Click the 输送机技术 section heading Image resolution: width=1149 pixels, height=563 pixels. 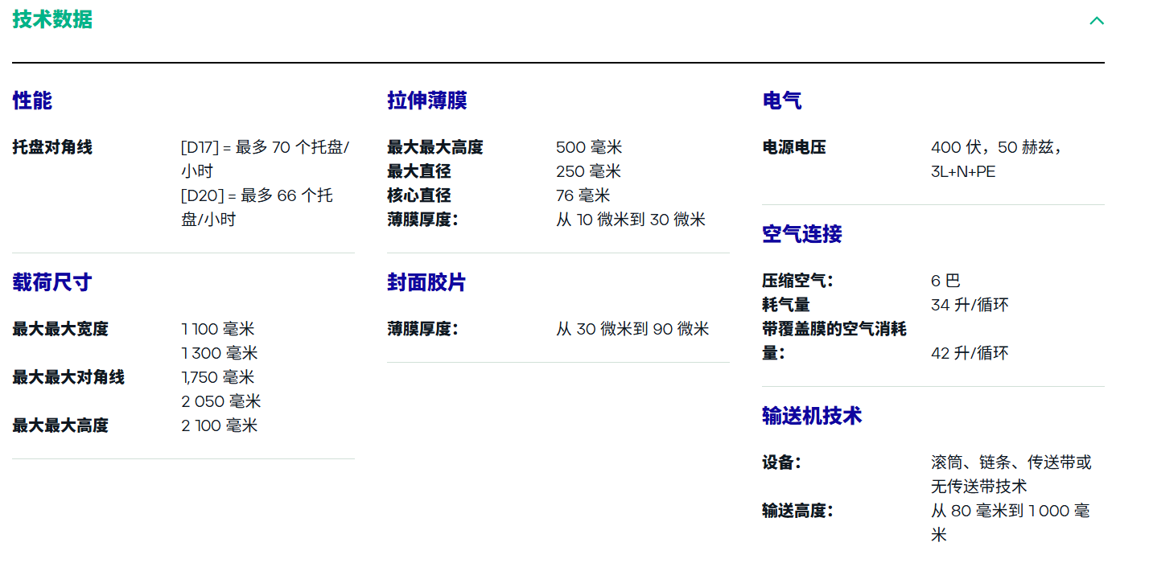click(811, 416)
